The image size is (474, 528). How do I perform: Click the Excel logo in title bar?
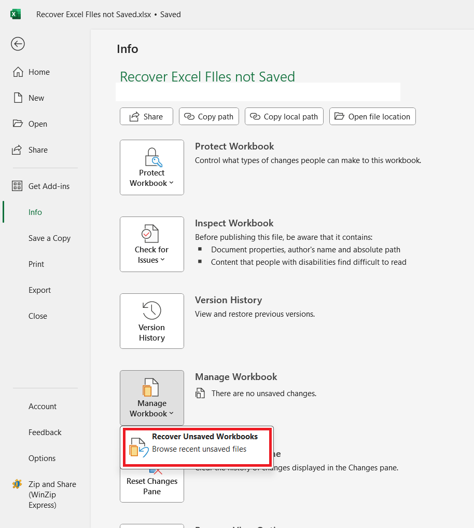pos(16,15)
